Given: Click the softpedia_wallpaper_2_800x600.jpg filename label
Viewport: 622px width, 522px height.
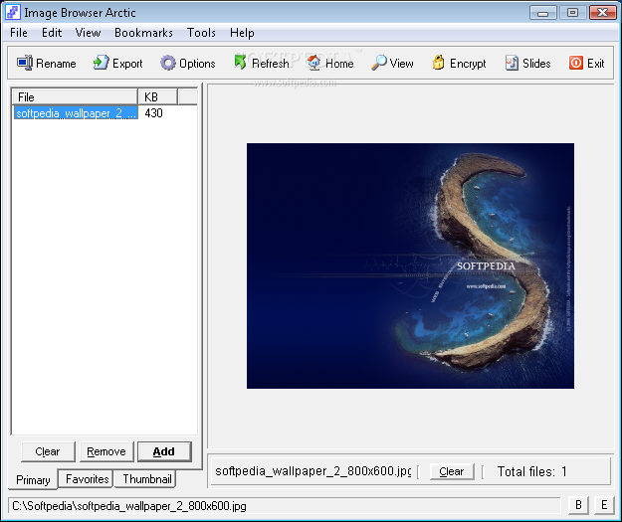Looking at the screenshot, I should pos(312,471).
